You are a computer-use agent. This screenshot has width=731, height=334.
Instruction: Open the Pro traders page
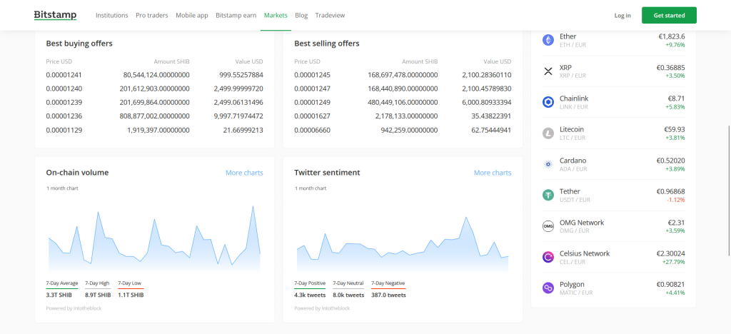152,16
